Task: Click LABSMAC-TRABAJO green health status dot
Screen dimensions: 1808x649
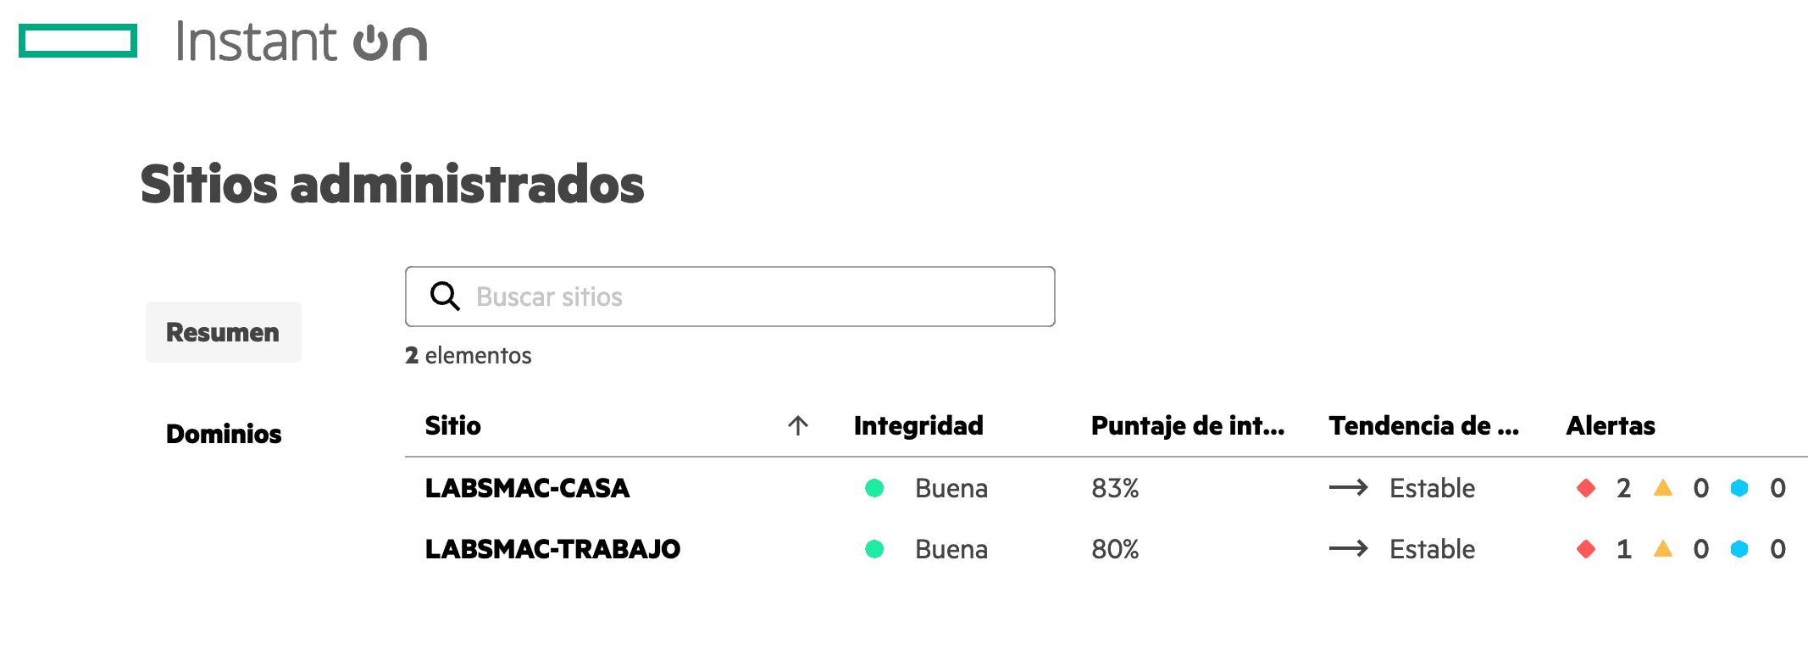Action: [874, 549]
